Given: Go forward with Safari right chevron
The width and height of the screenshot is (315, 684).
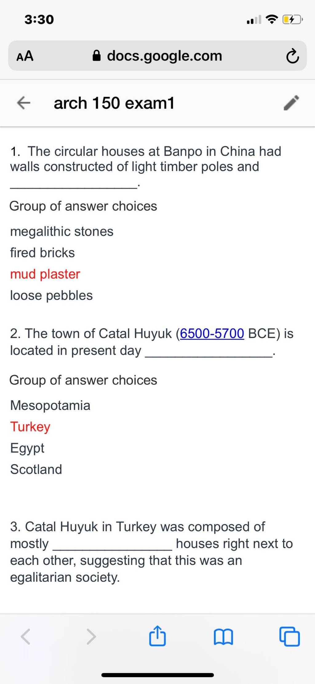Looking at the screenshot, I should 91,637.
